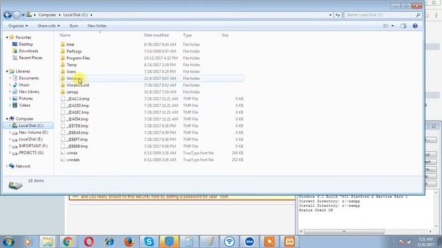
Task: Switch to XAMPP from the taskbar
Action: point(289,242)
